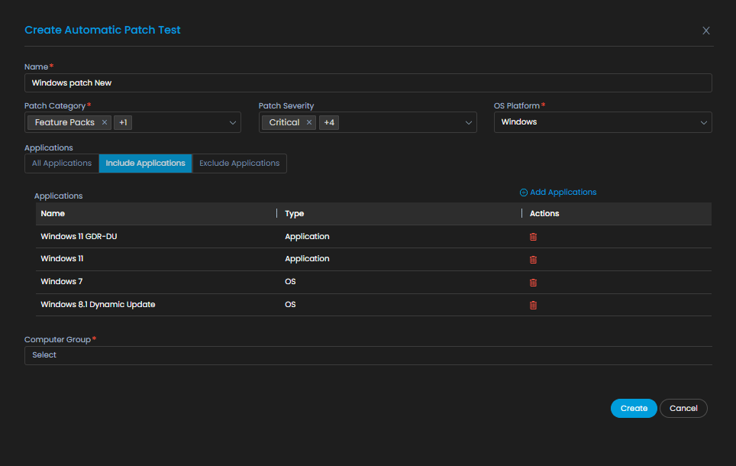
Task: Select the All Applications option
Action: (62, 163)
